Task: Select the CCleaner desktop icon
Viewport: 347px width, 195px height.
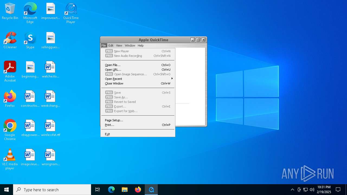Action: coord(10,41)
